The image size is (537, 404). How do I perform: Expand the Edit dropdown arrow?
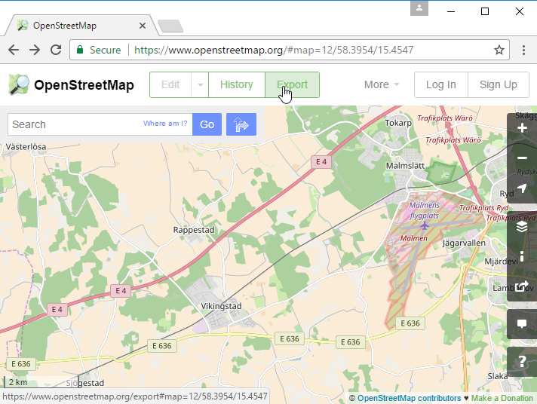coord(200,84)
